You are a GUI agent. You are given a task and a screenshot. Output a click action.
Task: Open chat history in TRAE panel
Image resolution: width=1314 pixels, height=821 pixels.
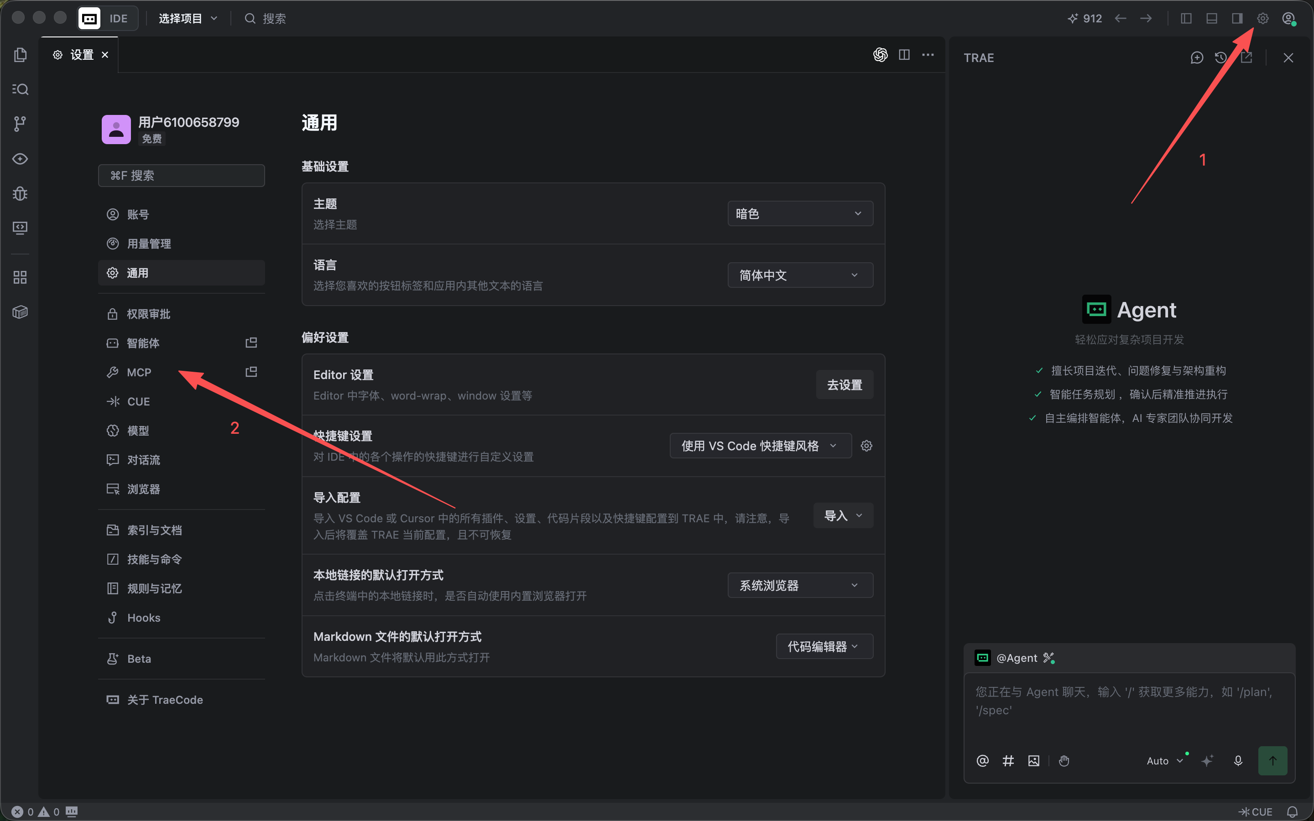pyautogui.click(x=1221, y=57)
